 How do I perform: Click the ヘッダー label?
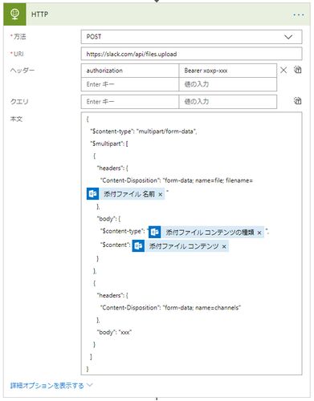point(22,71)
